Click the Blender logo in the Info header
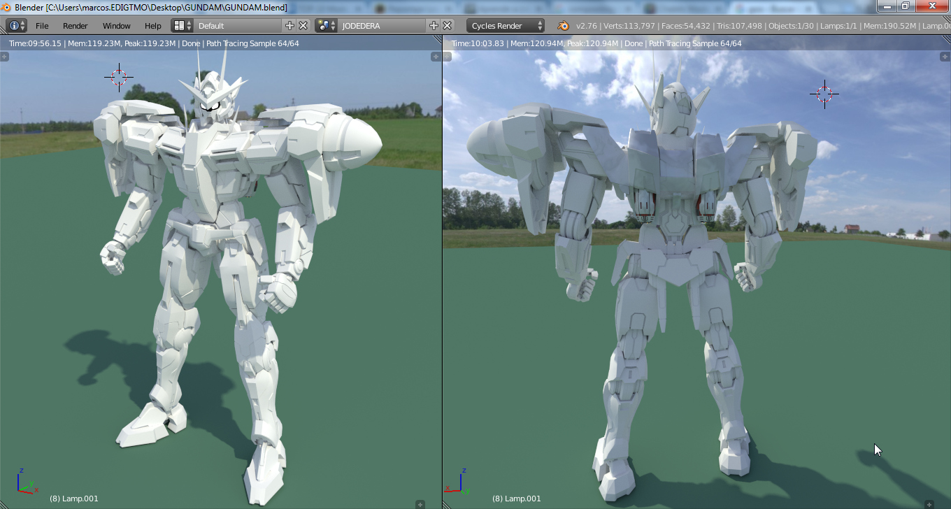Screen dimensions: 951x509 [x=563, y=26]
